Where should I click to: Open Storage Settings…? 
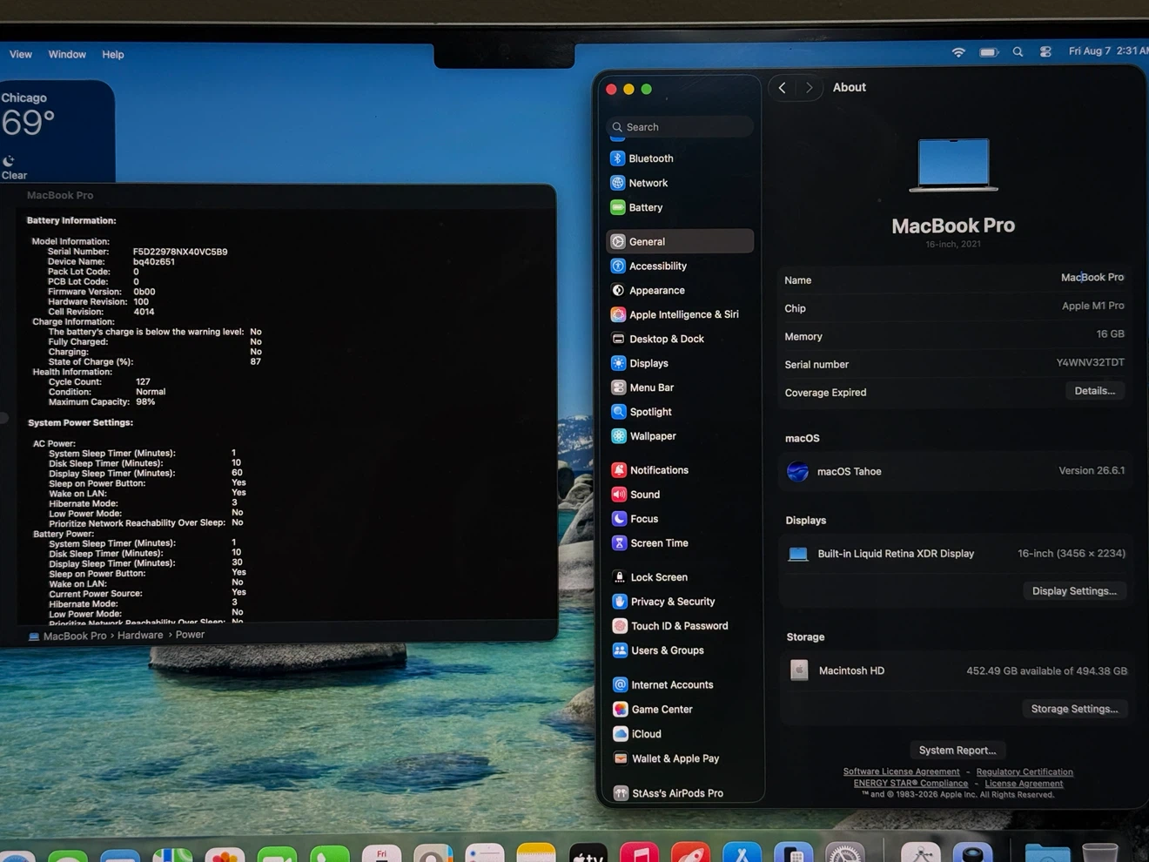1074,709
